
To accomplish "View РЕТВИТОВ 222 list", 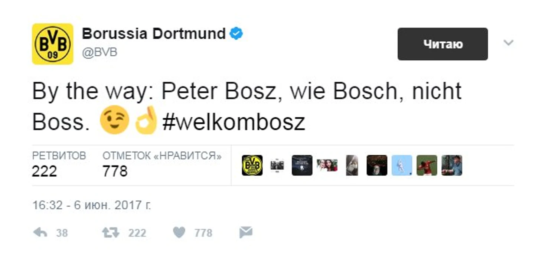I will click(x=59, y=164).
